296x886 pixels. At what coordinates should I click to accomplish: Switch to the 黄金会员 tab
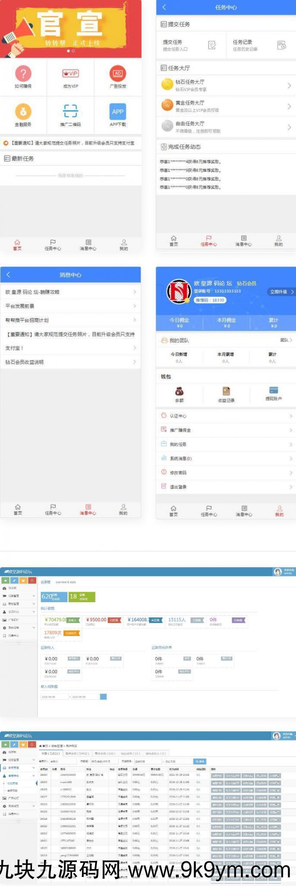coord(105,754)
